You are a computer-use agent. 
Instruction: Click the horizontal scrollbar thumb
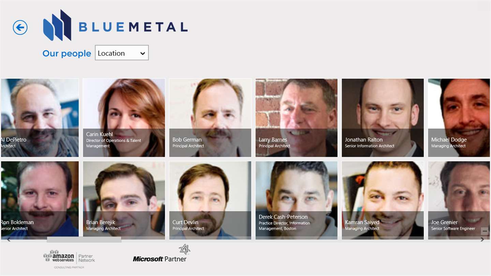pyautogui.click(x=84, y=240)
